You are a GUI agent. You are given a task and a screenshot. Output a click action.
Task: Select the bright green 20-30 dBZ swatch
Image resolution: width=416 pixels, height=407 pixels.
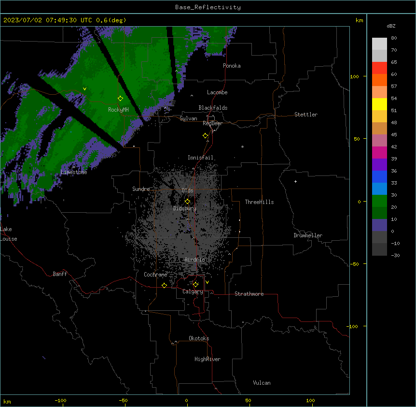coord(379,201)
